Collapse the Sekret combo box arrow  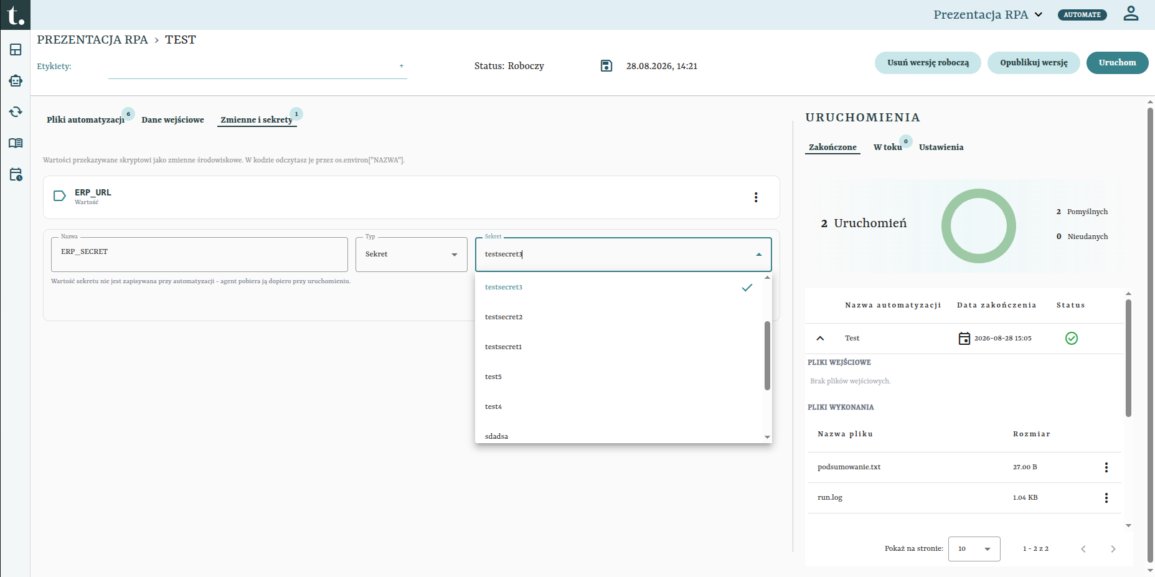point(759,255)
